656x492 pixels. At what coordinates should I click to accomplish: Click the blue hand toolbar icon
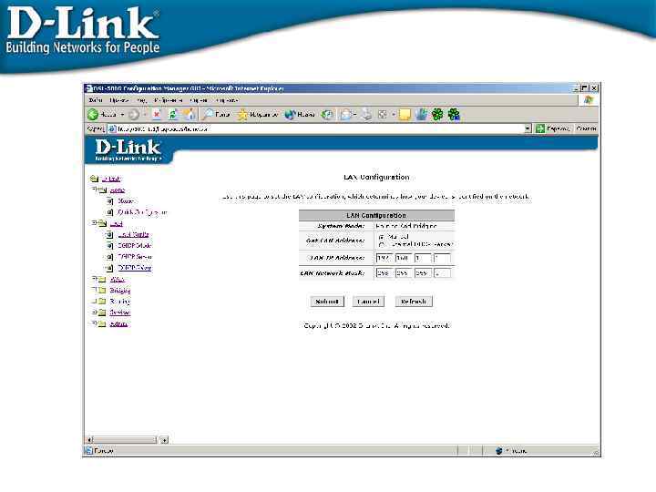pyautogui.click(x=422, y=114)
